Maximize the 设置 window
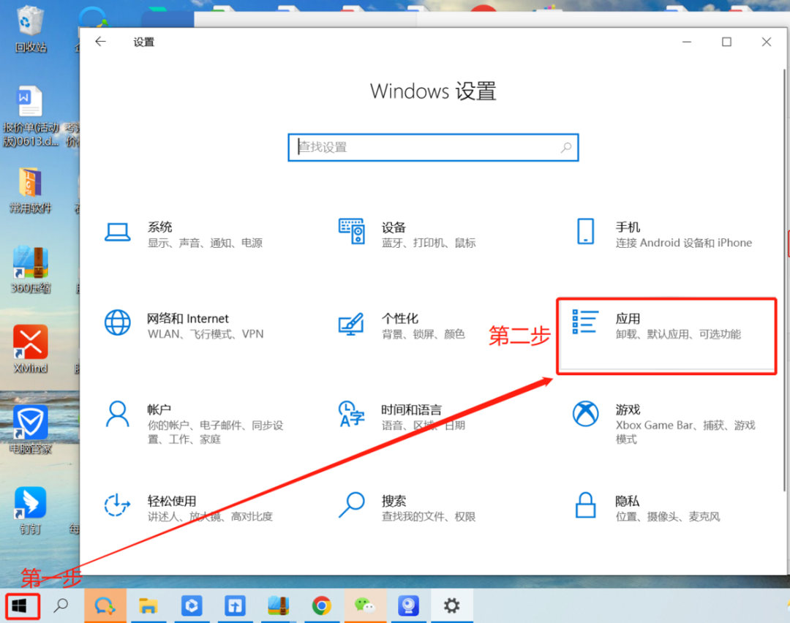 (726, 42)
